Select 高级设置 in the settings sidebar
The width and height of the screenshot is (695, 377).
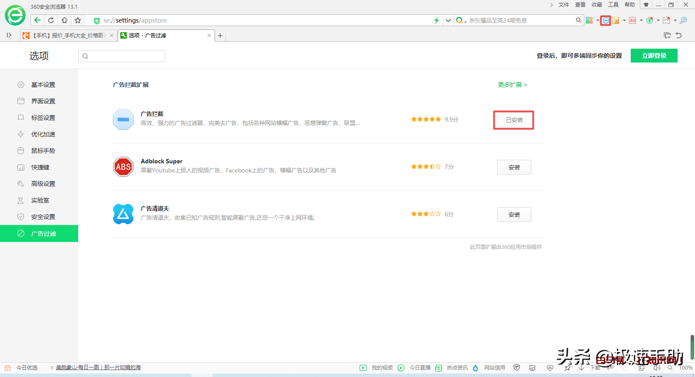[43, 184]
